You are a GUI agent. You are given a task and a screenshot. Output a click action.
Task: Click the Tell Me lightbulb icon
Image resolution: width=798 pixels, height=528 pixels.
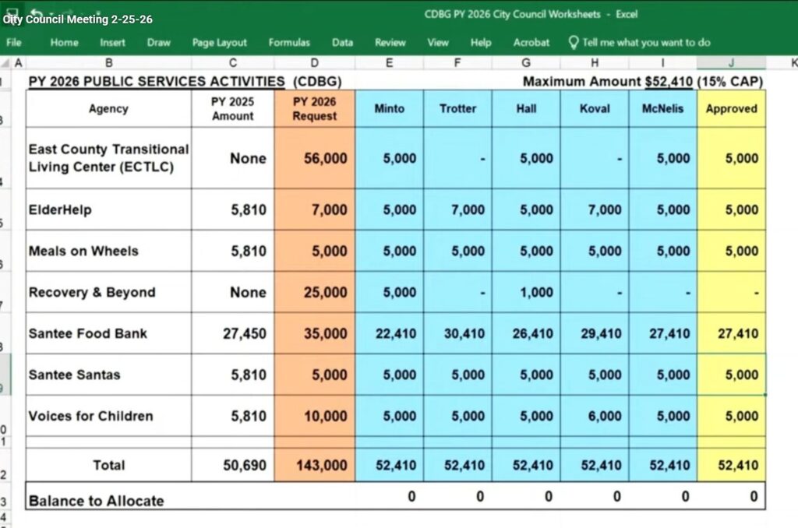pyautogui.click(x=574, y=43)
